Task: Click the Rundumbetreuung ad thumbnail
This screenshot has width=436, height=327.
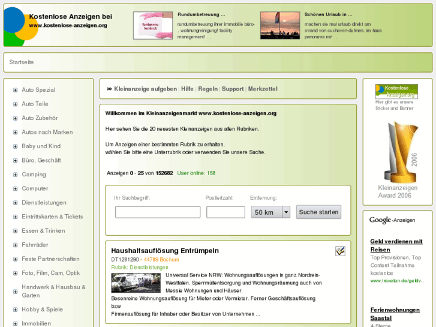Action: click(153, 26)
